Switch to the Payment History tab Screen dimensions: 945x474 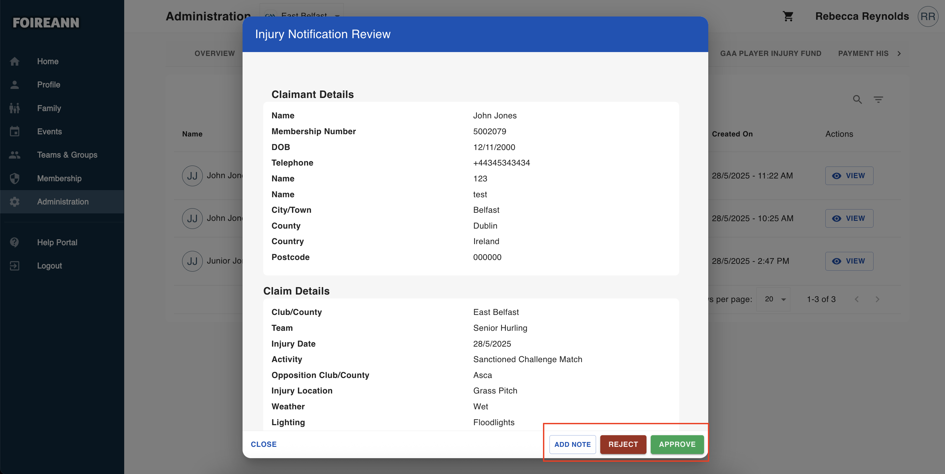[863, 54]
